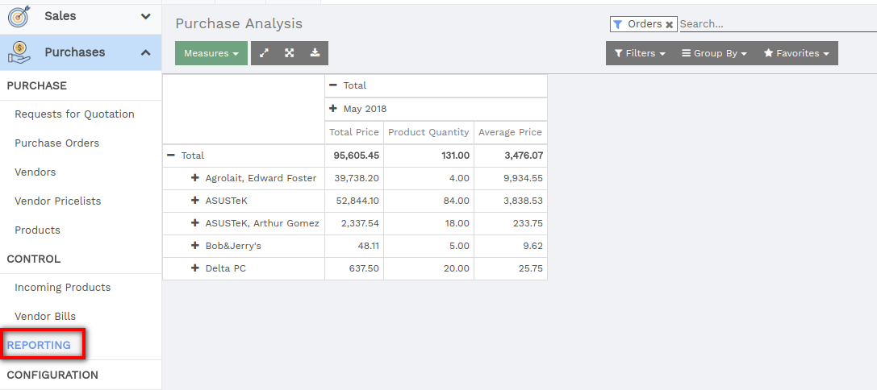877x390 pixels.
Task: Open the Group By dropdown
Action: 714,53
